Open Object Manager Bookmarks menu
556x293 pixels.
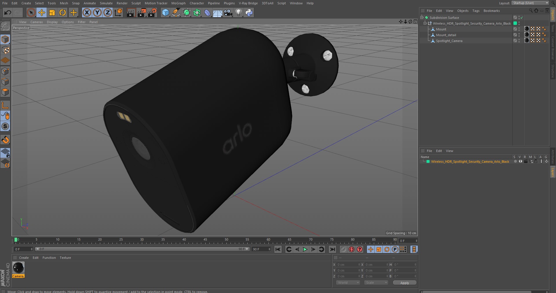pyautogui.click(x=491, y=11)
